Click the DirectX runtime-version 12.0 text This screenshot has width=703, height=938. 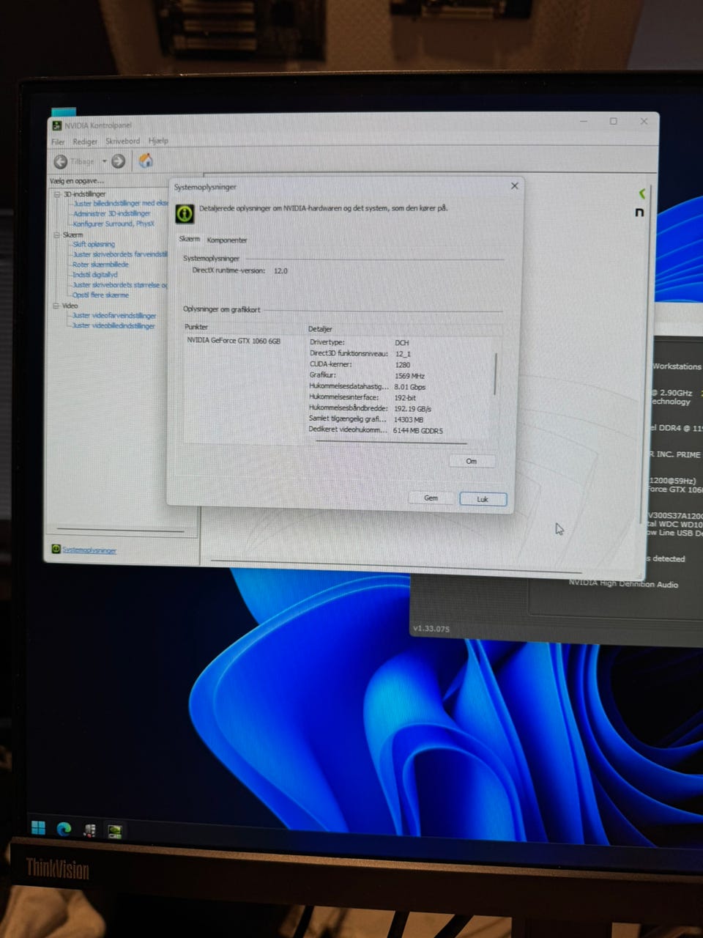[x=239, y=270]
